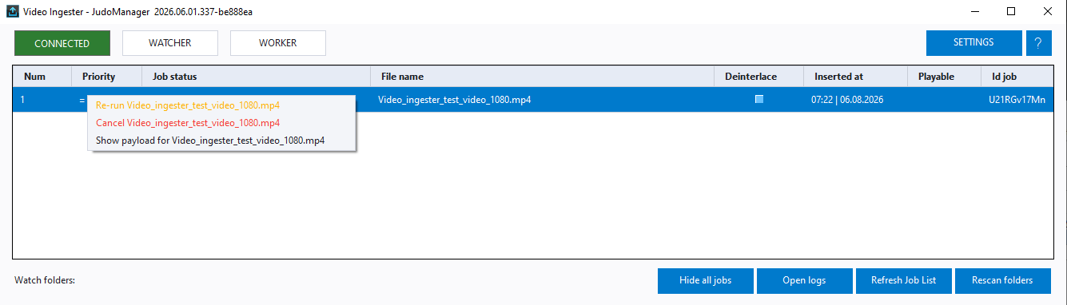The image size is (1067, 305).
Task: Sort by the File name column header
Action: (x=542, y=77)
